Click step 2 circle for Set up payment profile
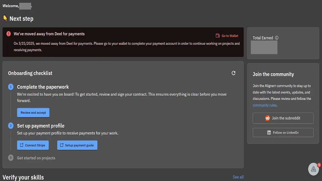This screenshot has height=181, width=322. coord(11,125)
